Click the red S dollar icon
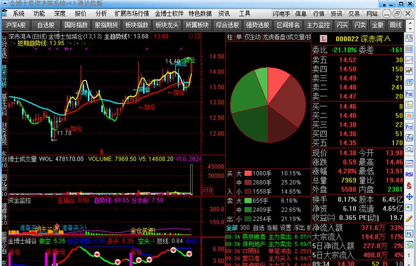This screenshot has width=416, height=266. 409,185
